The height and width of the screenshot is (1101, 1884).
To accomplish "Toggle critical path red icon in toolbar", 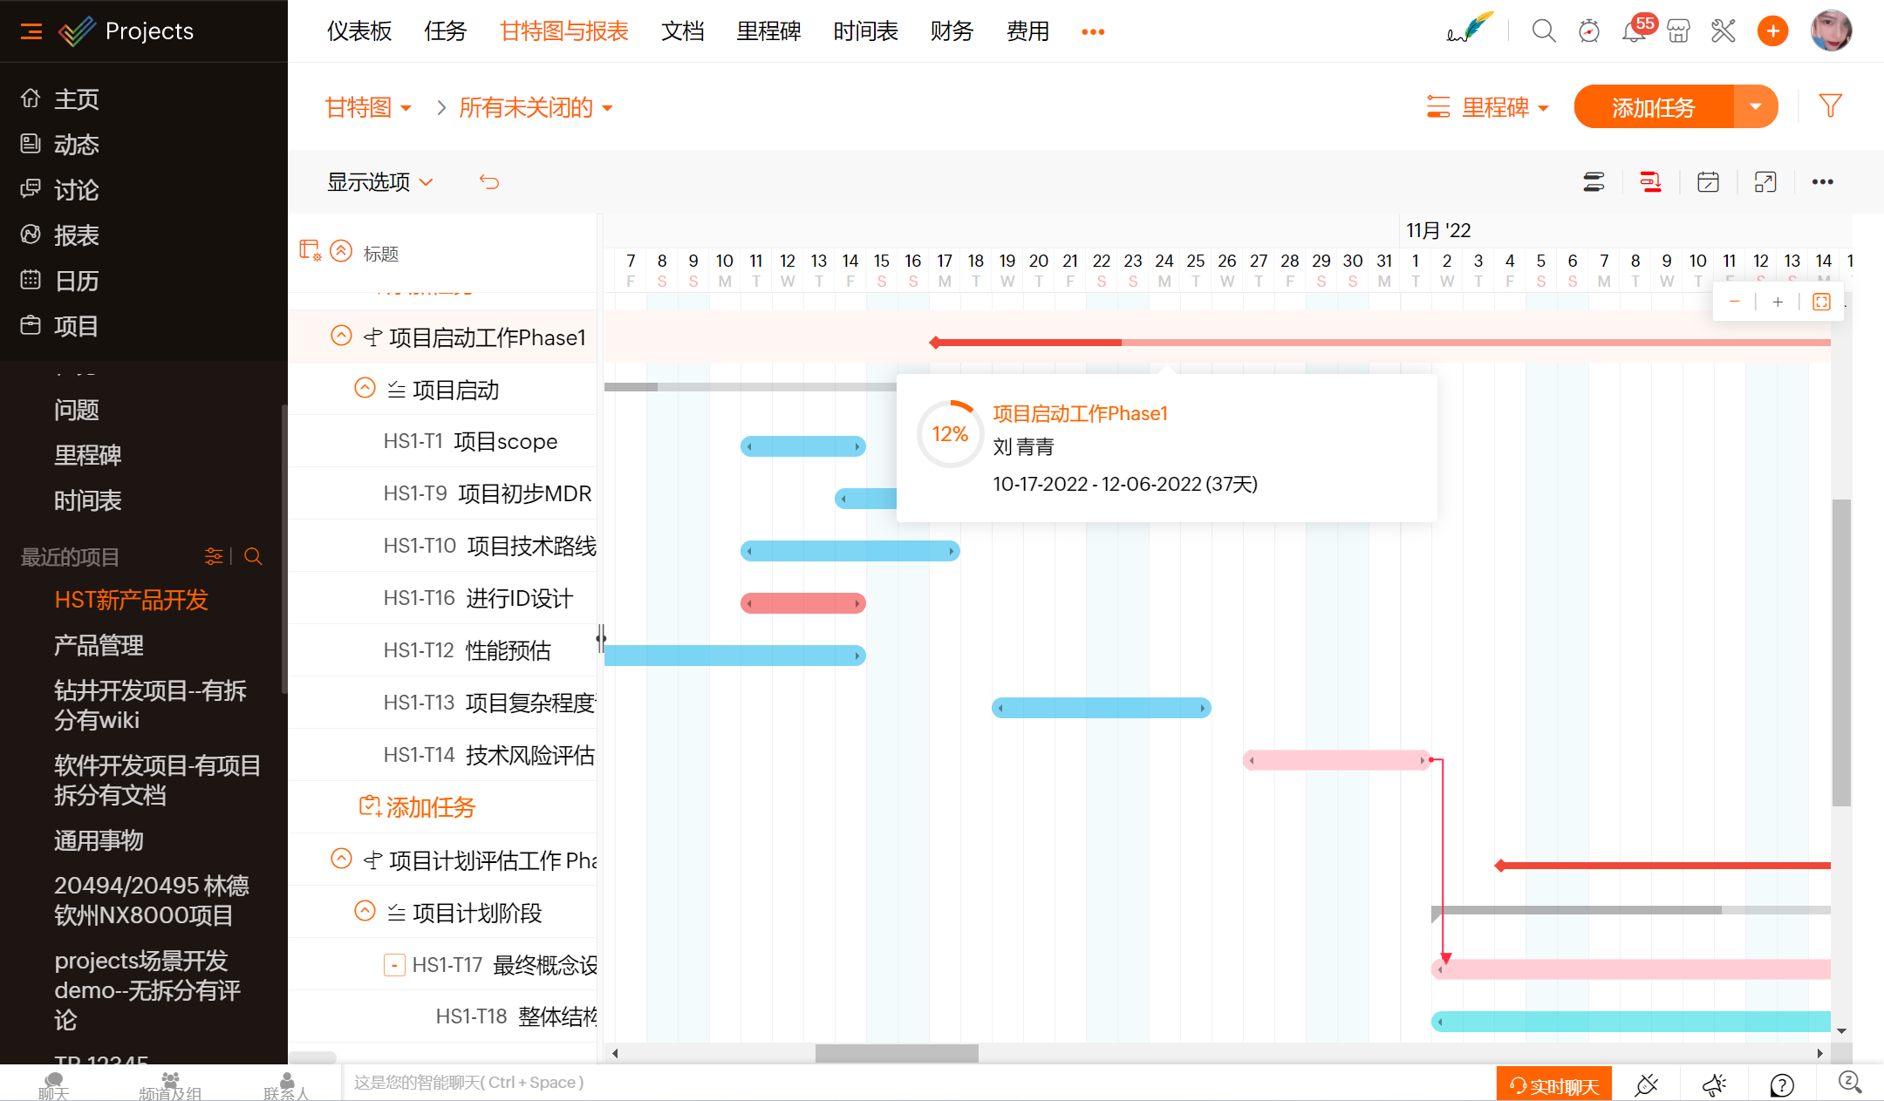I will coord(1650,182).
